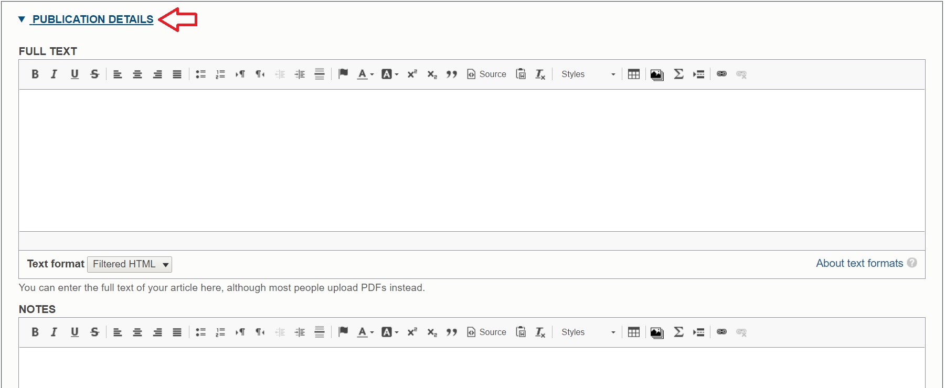Viewport: 945px width, 388px height.
Task: Click inside the Full Text editing area
Action: tap(471, 160)
